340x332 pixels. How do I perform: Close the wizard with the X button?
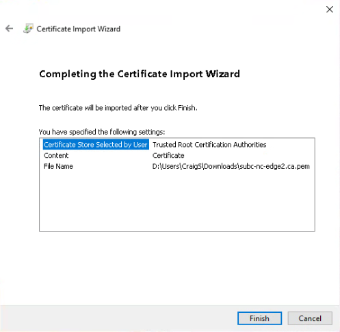(x=330, y=10)
